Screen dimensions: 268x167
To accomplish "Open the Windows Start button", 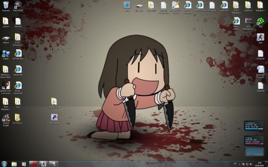I will pos(4,164).
